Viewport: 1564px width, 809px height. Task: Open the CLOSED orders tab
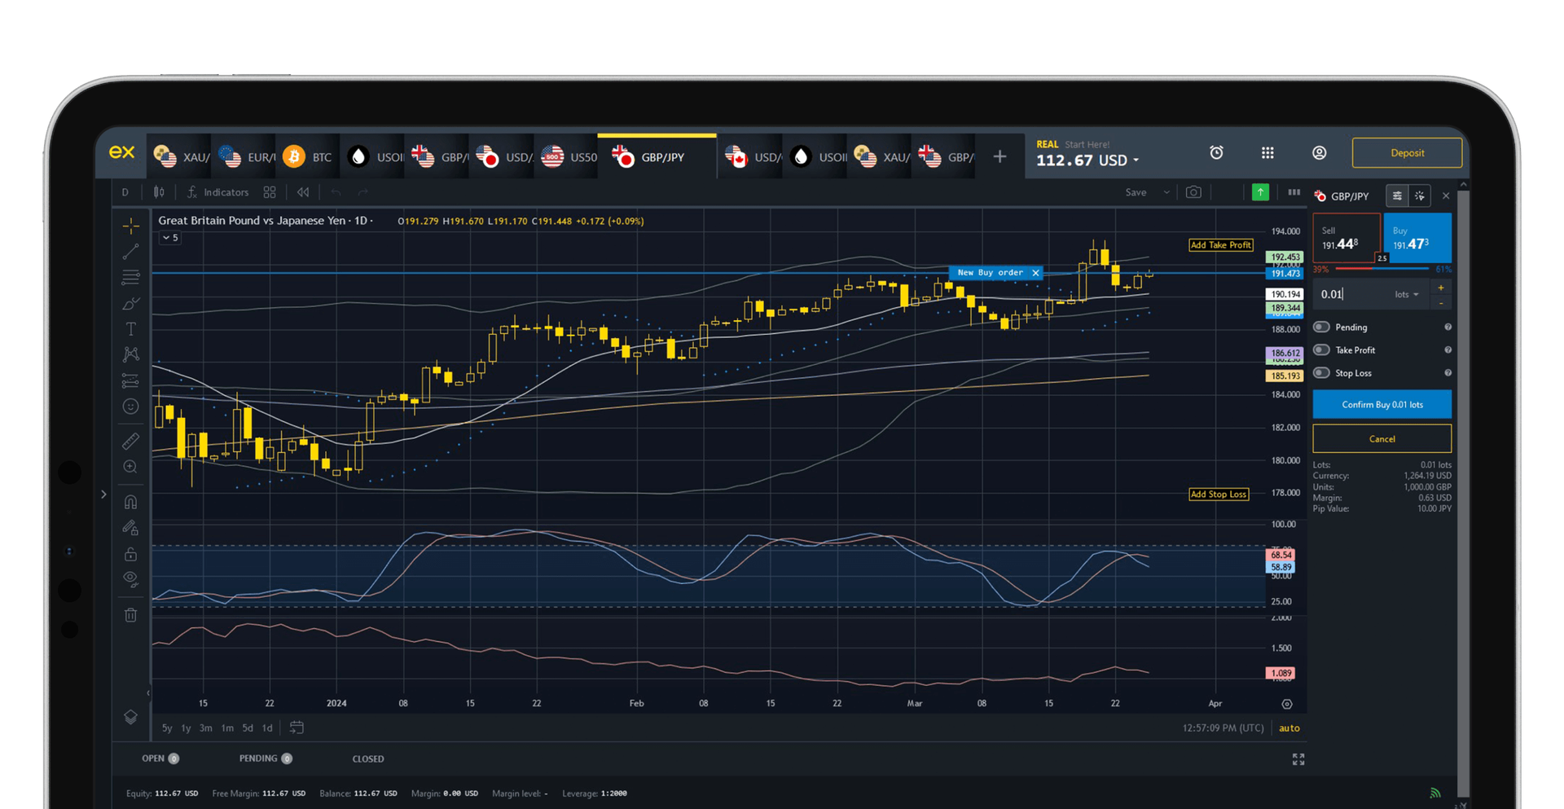(368, 759)
